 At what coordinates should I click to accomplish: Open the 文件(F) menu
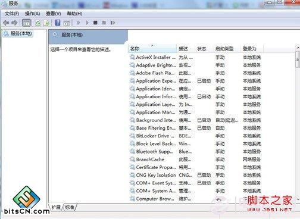pyautogui.click(x=12, y=14)
